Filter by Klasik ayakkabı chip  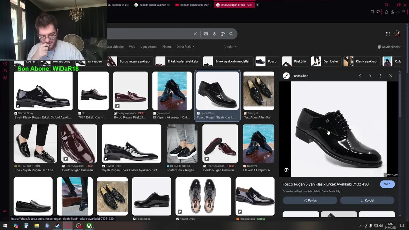pyautogui.click(x=362, y=61)
